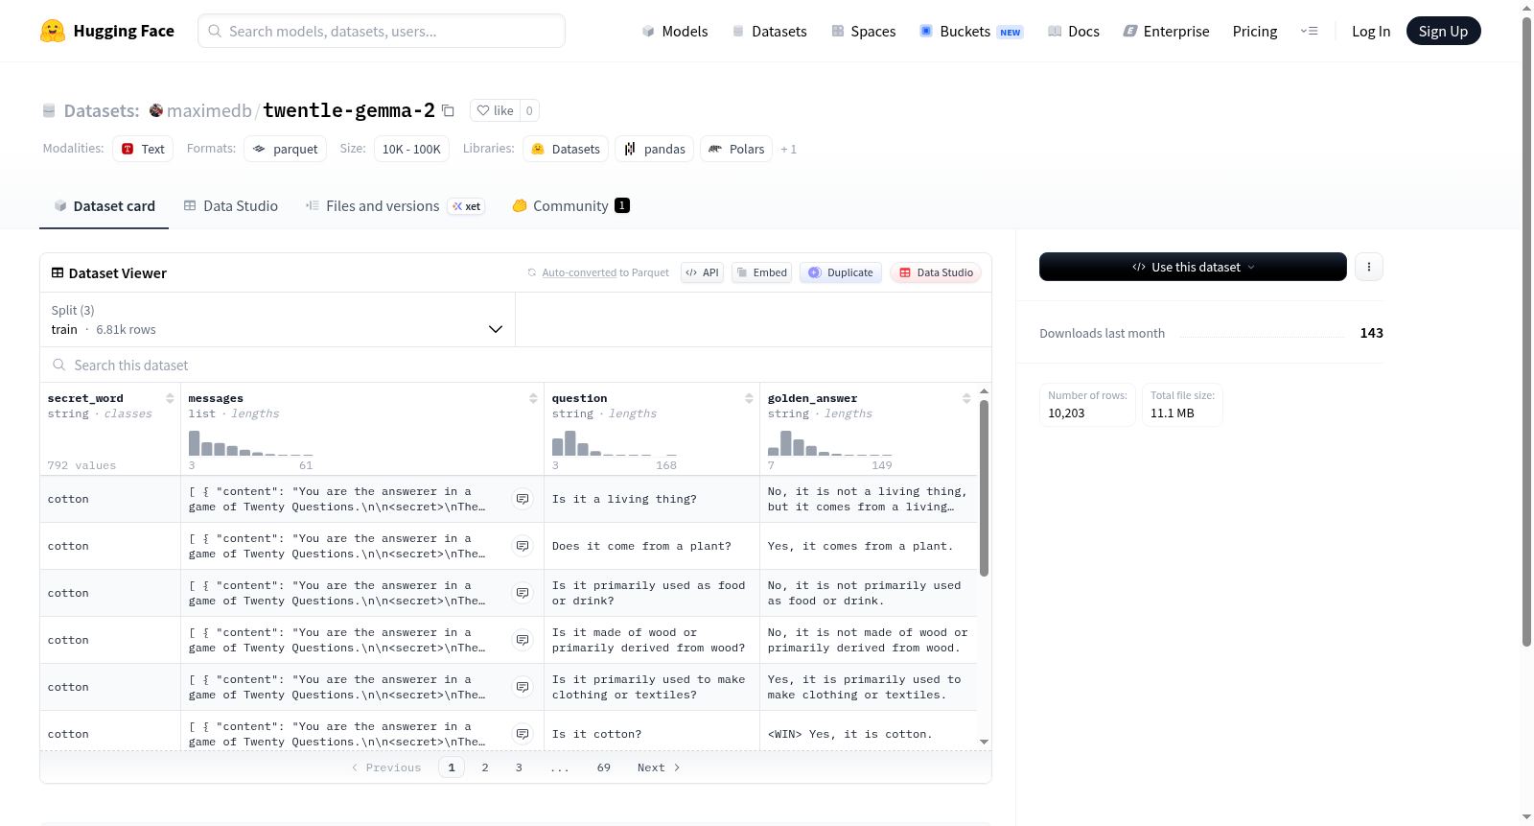Viewport: 1534px width, 826px height.
Task: Click the table vertical scrollbar thumb
Action: tap(984, 488)
